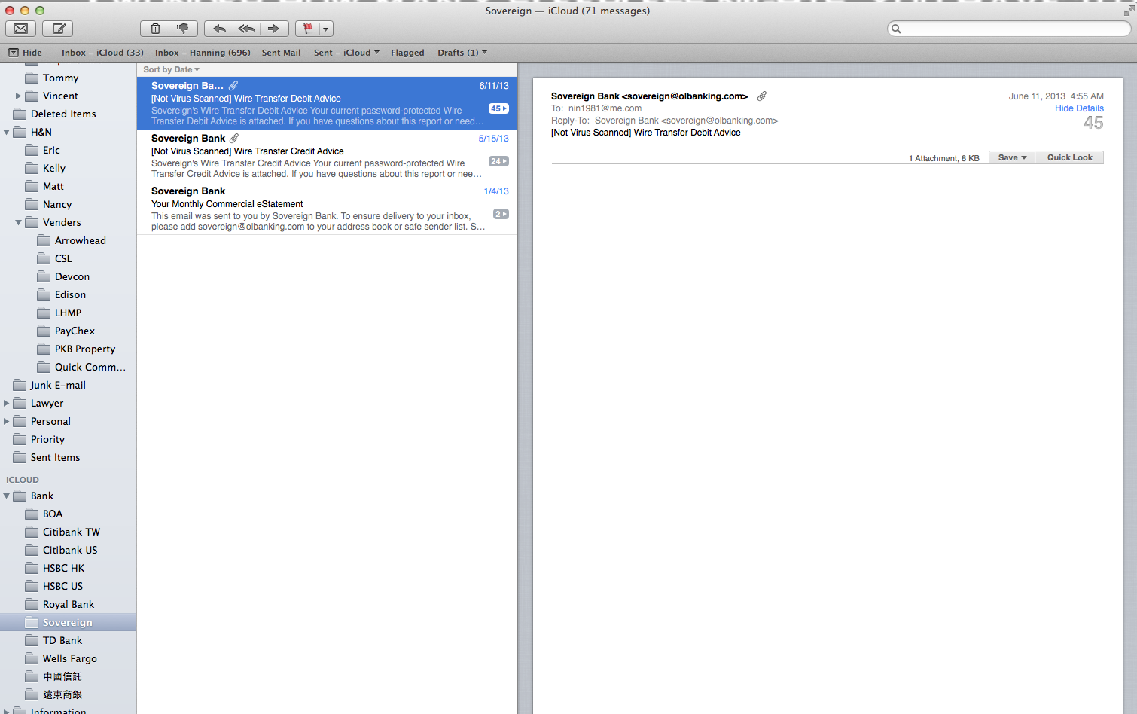Expand the 45-message thread badge

pyautogui.click(x=498, y=108)
